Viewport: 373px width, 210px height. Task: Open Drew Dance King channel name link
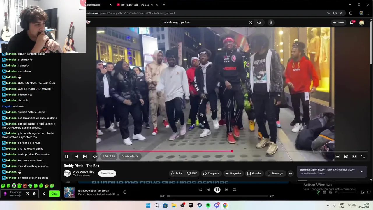pos(83,172)
